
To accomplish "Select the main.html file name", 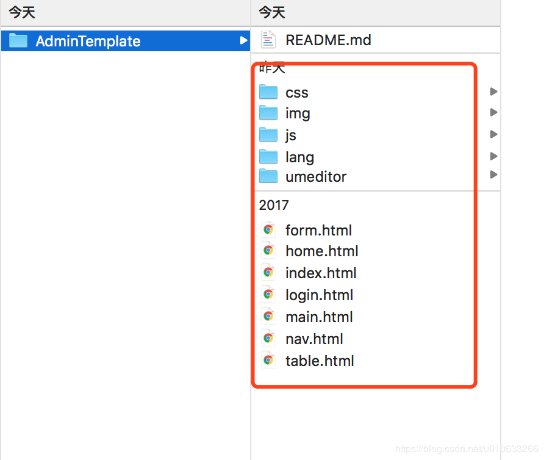I will 319,317.
